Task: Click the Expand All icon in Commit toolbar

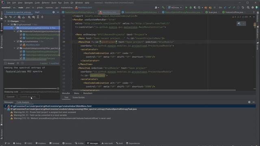Action: [38, 17]
